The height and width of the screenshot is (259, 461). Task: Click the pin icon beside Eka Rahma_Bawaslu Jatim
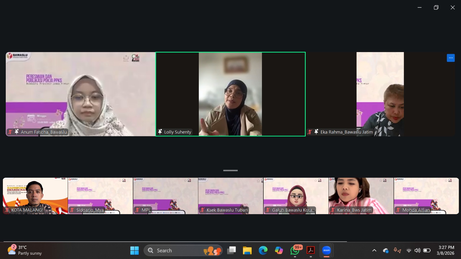point(316,132)
